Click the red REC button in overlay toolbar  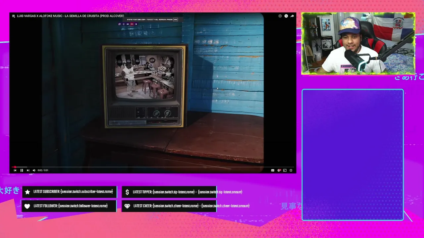(x=132, y=24)
